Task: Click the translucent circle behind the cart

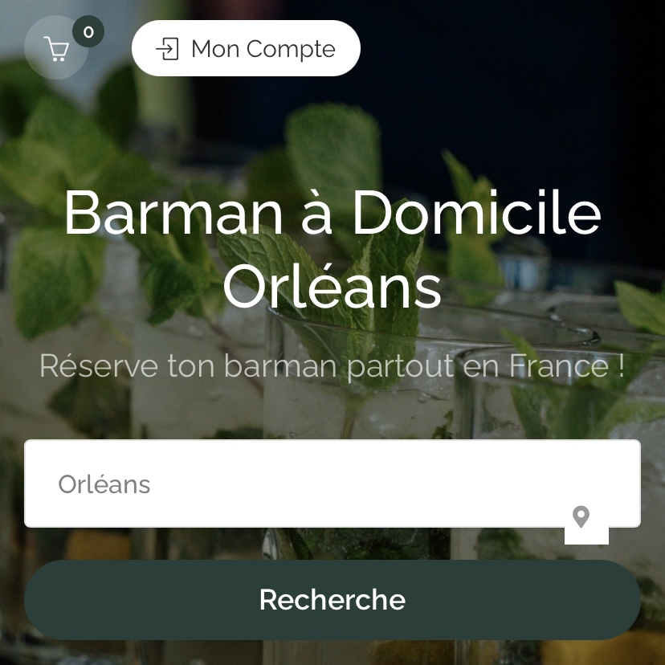Action: click(56, 47)
